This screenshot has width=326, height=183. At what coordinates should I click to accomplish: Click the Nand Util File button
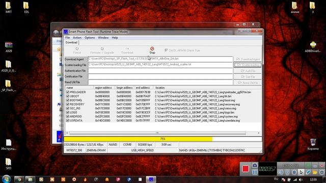click(248, 83)
